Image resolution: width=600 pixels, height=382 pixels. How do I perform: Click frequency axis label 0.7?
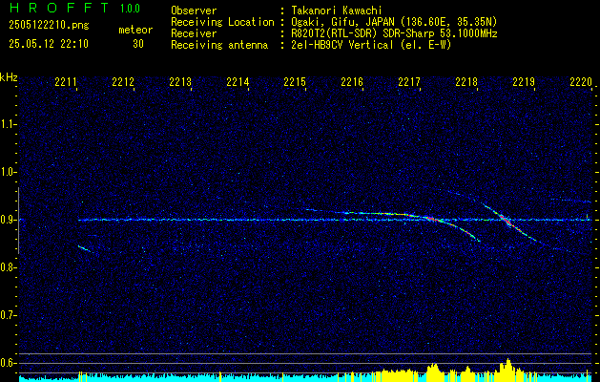click(7, 315)
